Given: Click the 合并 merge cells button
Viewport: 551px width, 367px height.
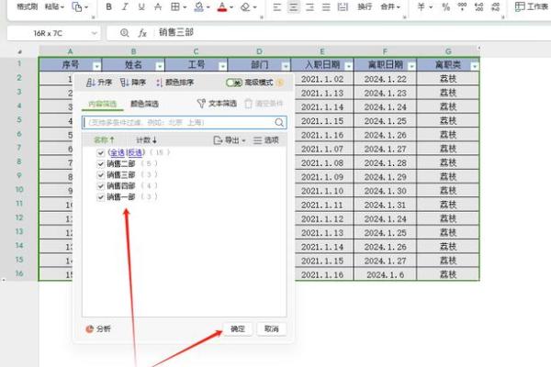Looking at the screenshot, I should click(389, 6).
